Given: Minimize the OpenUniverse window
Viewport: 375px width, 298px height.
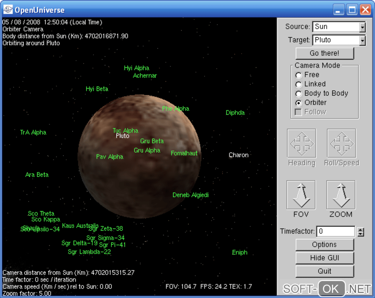Looking at the screenshot, I should 339,10.
